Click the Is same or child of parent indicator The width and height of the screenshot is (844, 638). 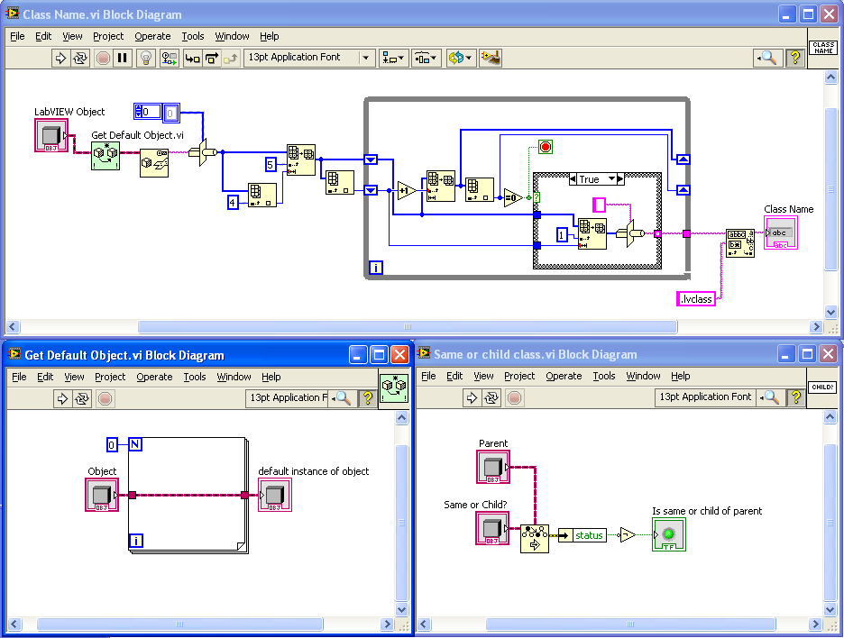669,534
